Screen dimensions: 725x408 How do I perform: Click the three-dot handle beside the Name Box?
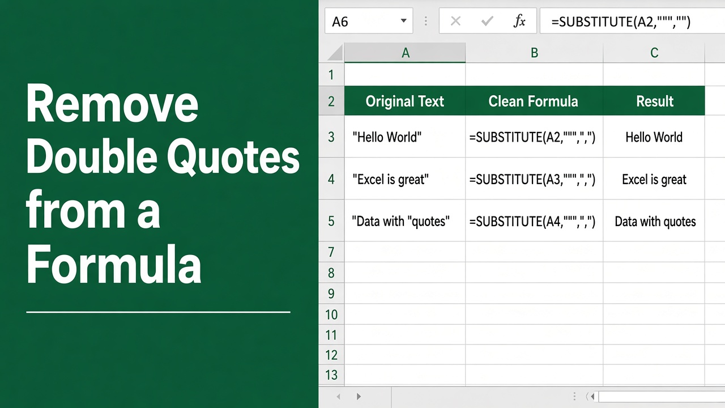click(x=425, y=22)
